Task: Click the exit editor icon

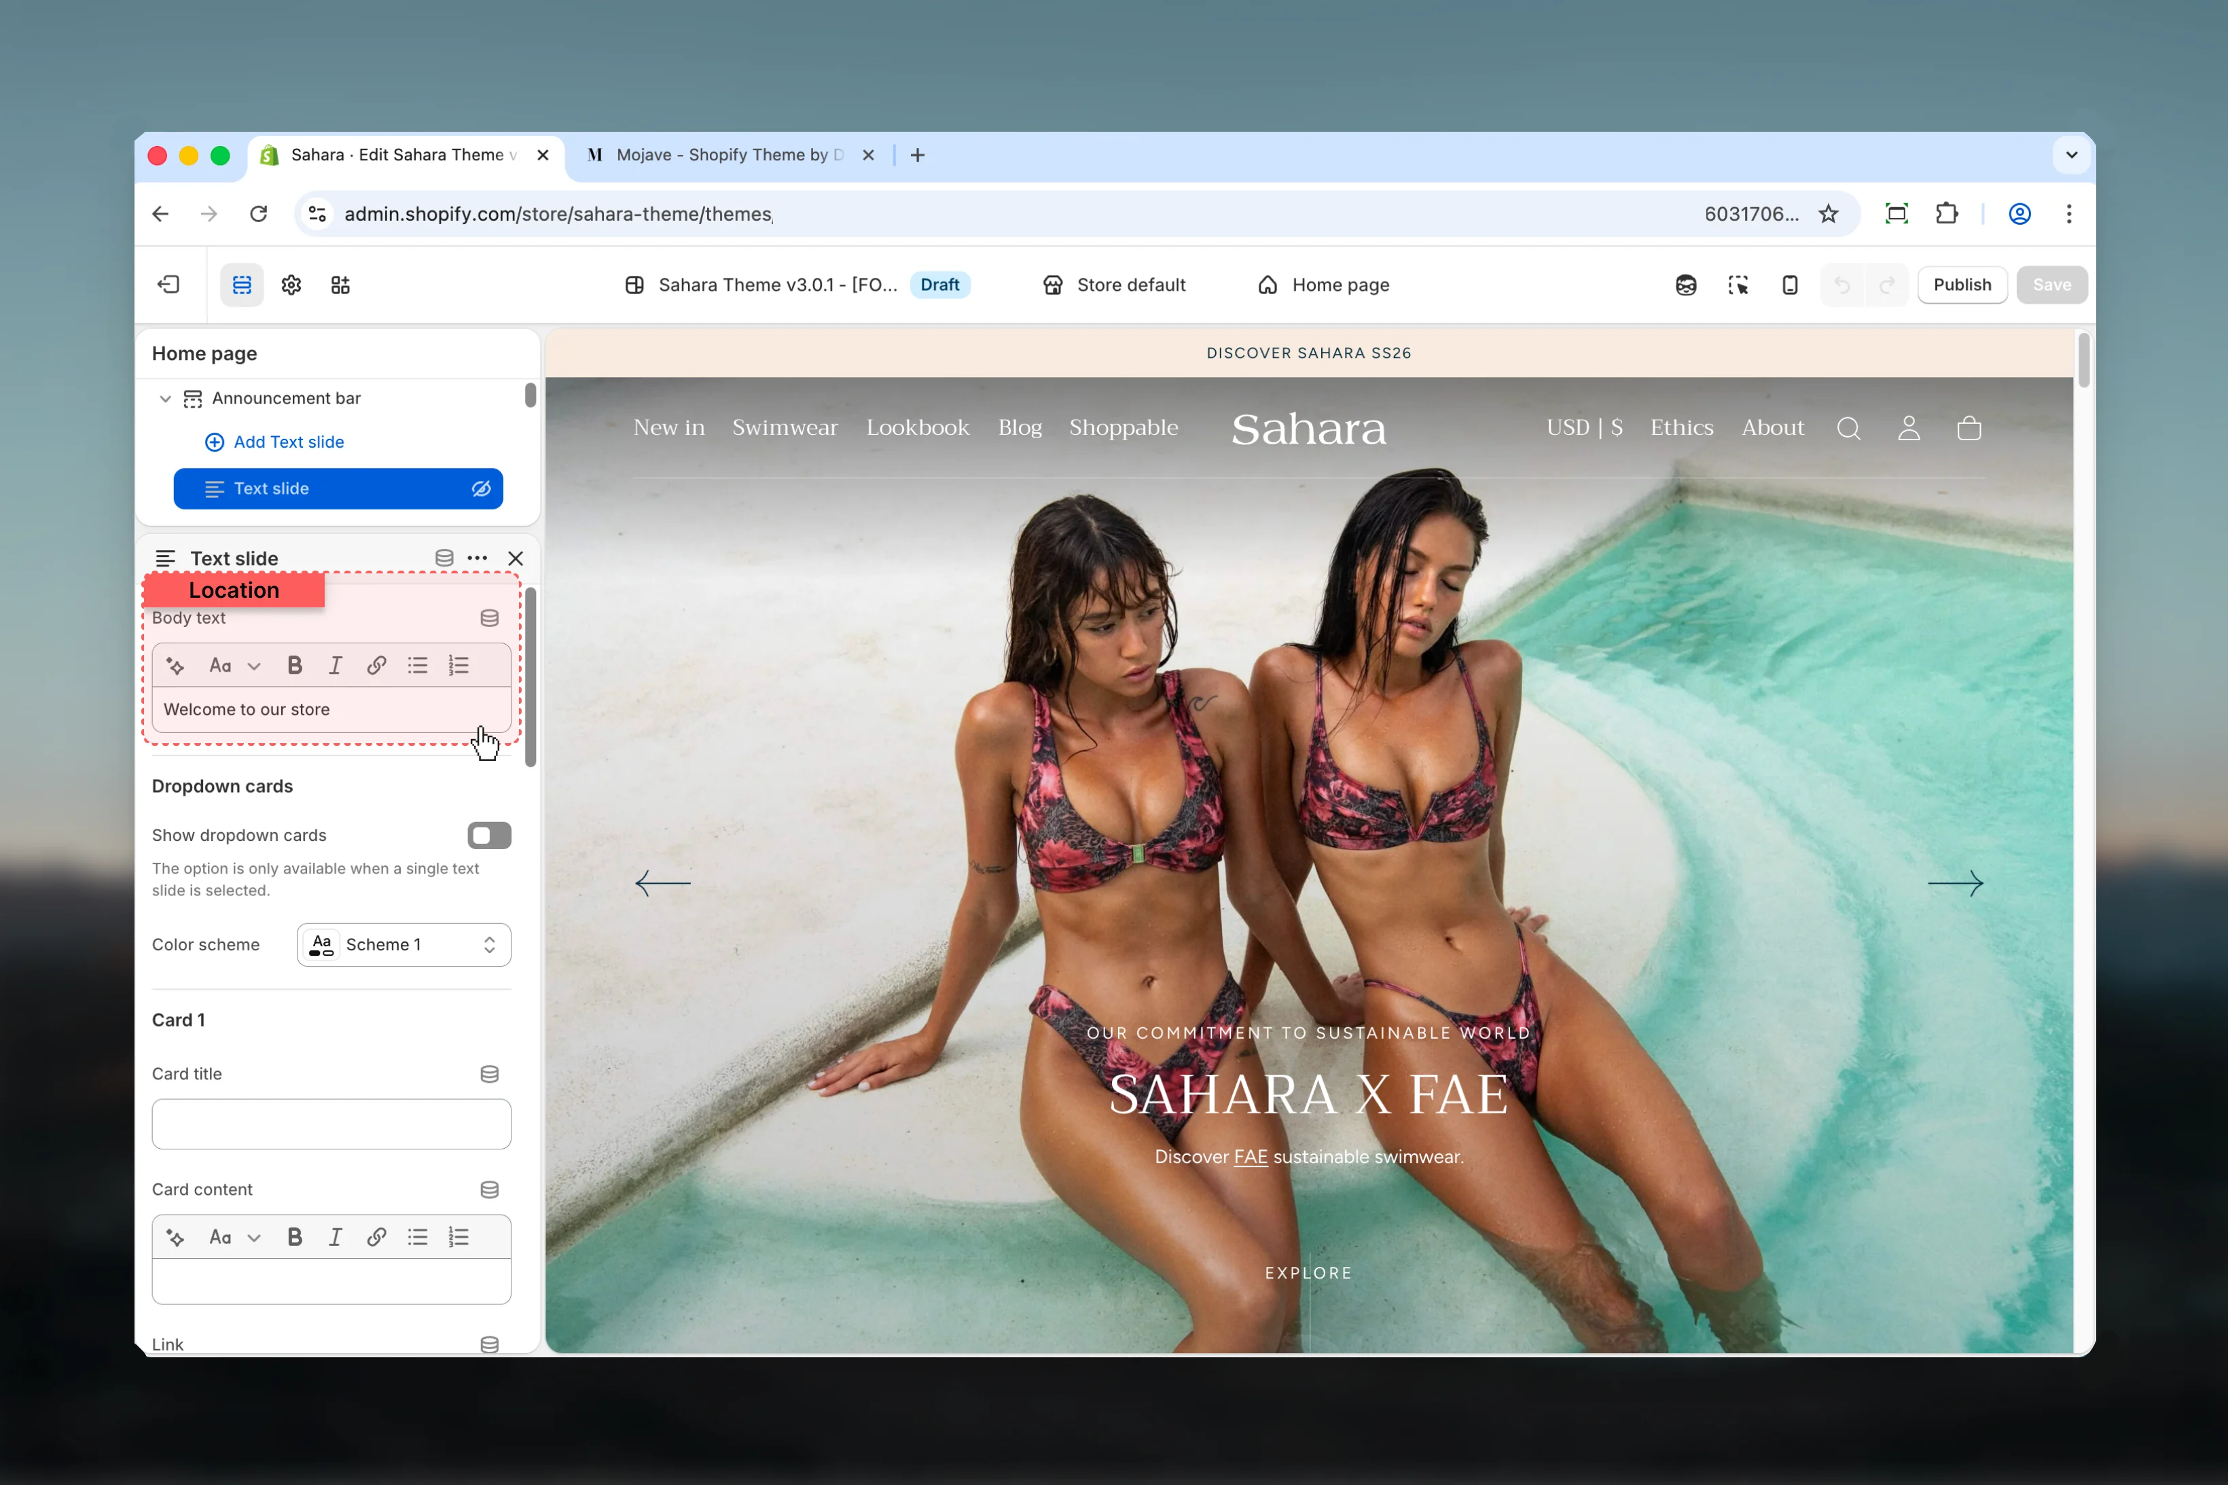Action: (168, 284)
